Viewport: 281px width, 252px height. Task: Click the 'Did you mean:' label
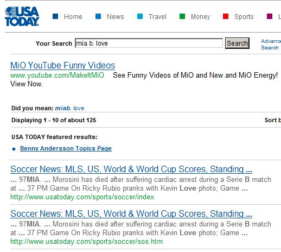click(33, 108)
